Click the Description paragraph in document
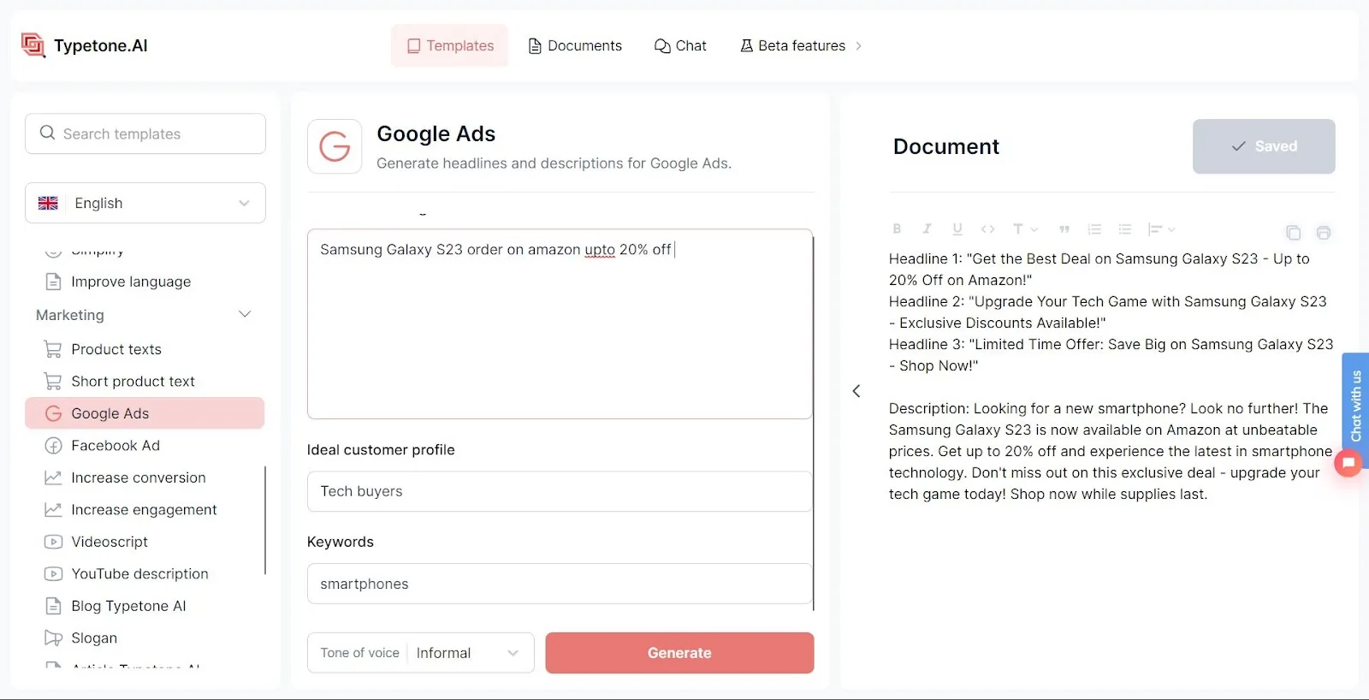The height and width of the screenshot is (700, 1369). 1111,451
